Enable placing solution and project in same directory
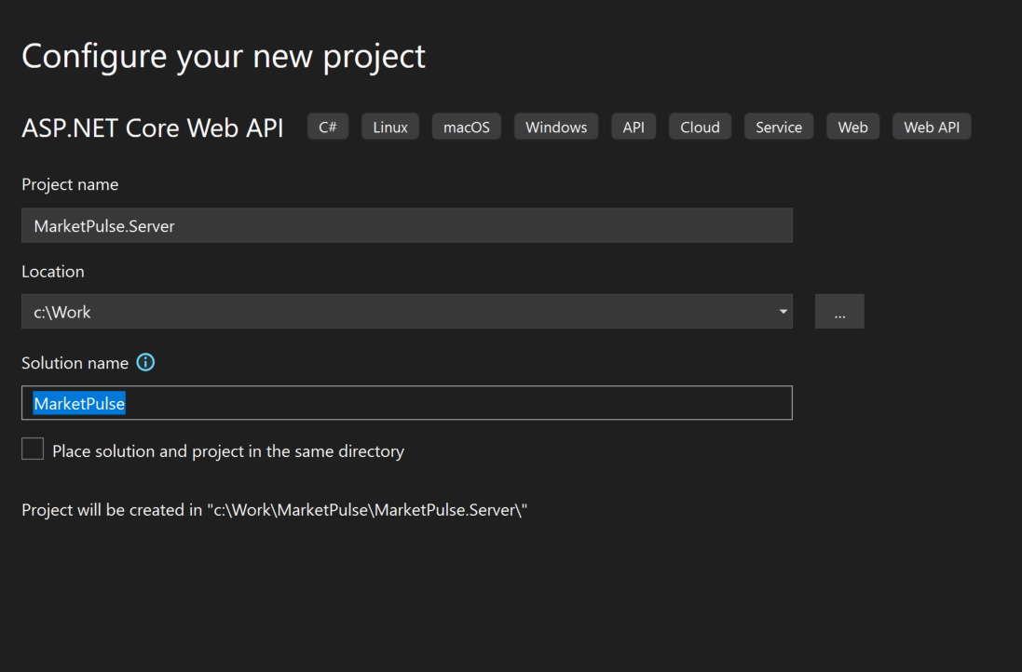Screen dimensions: 1022x672 (33, 448)
